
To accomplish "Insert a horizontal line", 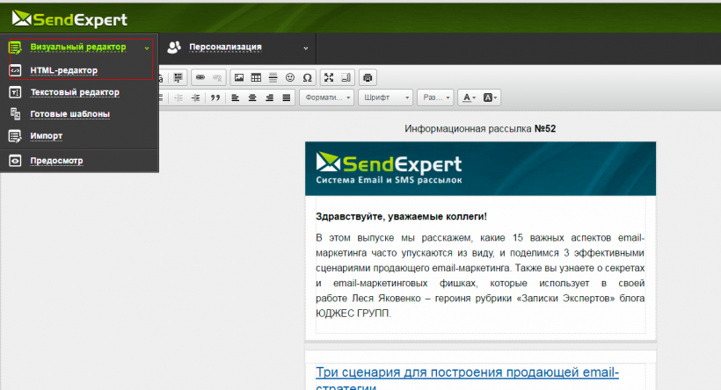I will pyautogui.click(x=273, y=77).
